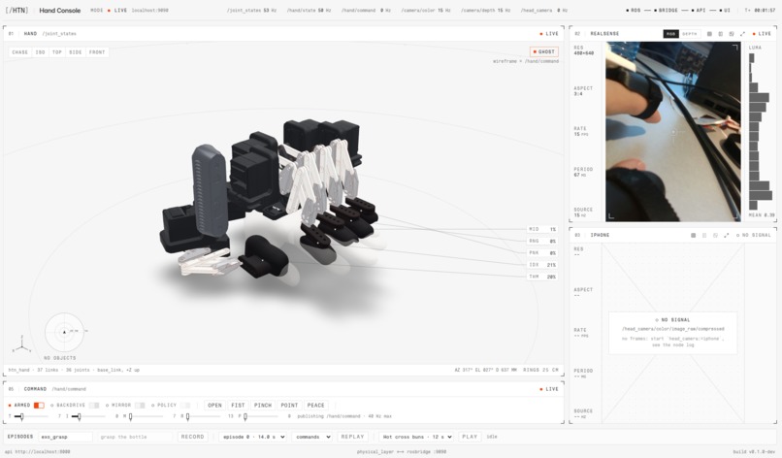Click the picture-in-picture icon in RealSense header
The image size is (782, 458).
pos(732,34)
